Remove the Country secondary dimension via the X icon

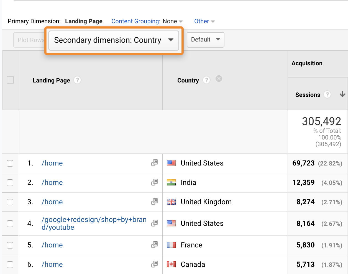[x=219, y=79]
